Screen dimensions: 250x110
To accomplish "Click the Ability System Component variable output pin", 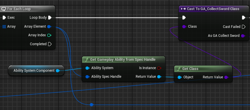I will click(58, 71).
